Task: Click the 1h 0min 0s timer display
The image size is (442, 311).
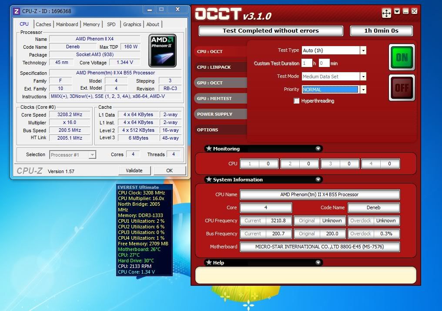Action: 382,31
